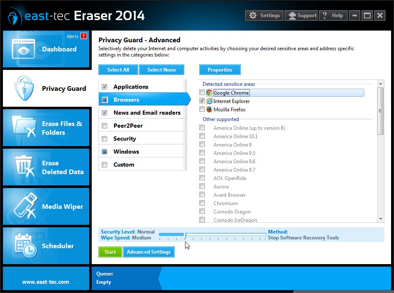This screenshot has width=394, height=293.
Task: Check America Online (up to version 8) checkbox
Action: (x=202, y=128)
